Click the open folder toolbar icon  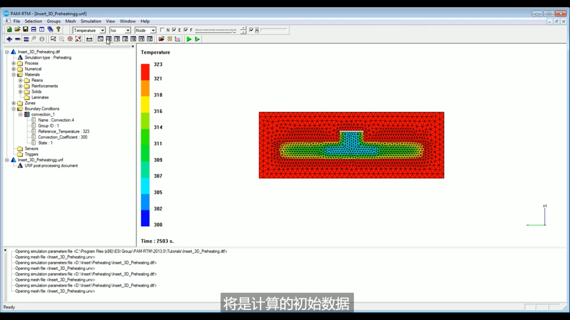(17, 29)
